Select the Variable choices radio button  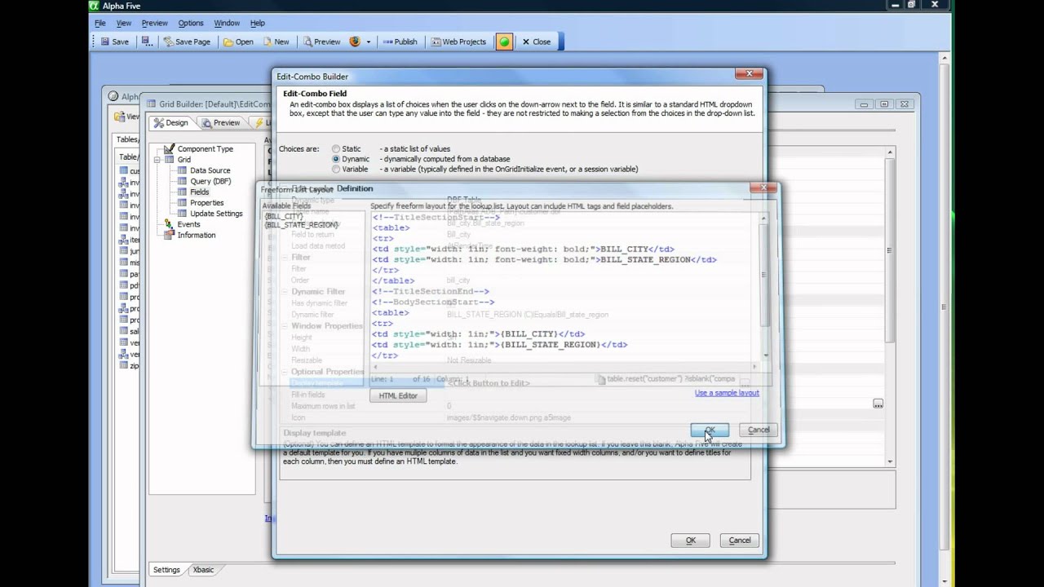click(336, 169)
